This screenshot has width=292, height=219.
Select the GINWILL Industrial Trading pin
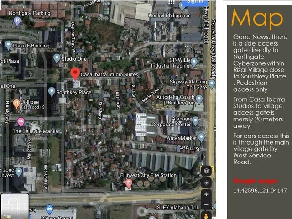pos(194,63)
